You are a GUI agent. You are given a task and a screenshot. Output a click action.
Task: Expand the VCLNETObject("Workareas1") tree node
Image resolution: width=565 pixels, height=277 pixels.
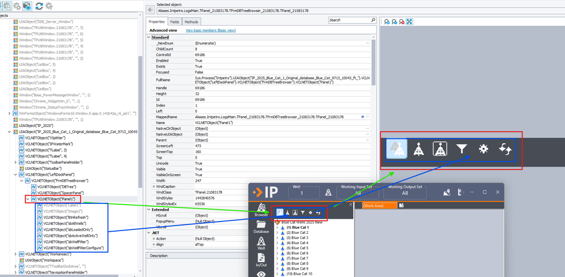16,254
